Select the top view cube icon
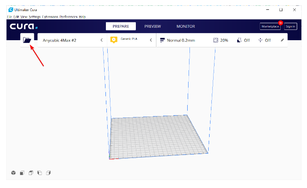The height and width of the screenshot is (188, 307). 31,173
